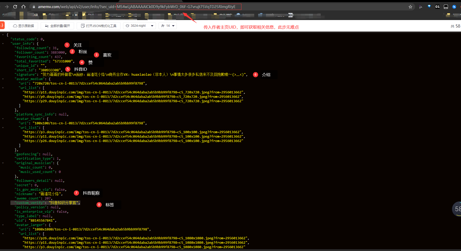
Task: Open the p11 100x100 avatar URL
Action: (x=133, y=136)
